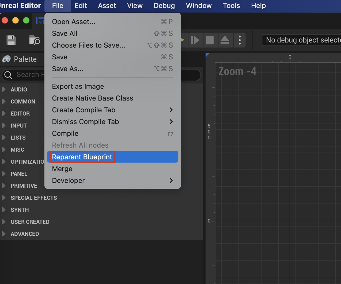Choose Open Asset... from File menu
The image size is (341, 284).
[112, 22]
